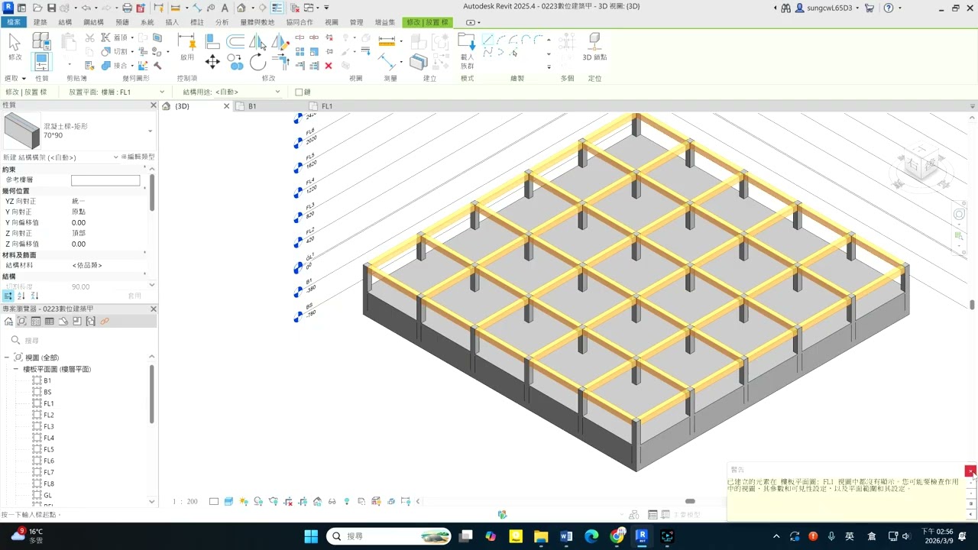Screen dimensions: 978x550
Task: Click the A-Z sort button in Properties
Action: [x=21, y=296]
